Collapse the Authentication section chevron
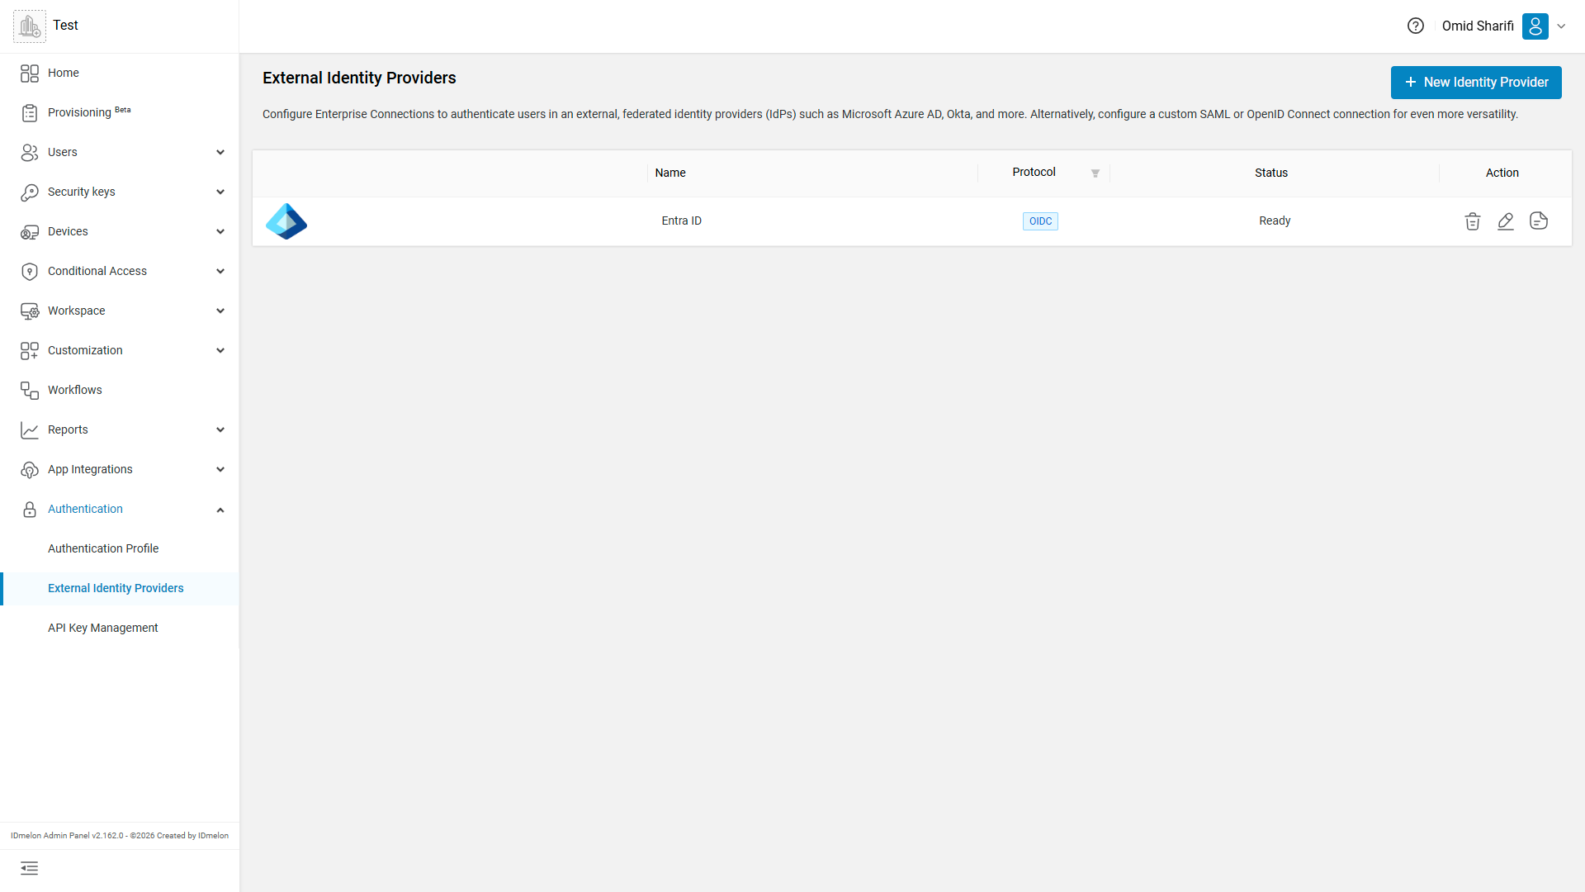This screenshot has height=892, width=1585. tap(220, 510)
